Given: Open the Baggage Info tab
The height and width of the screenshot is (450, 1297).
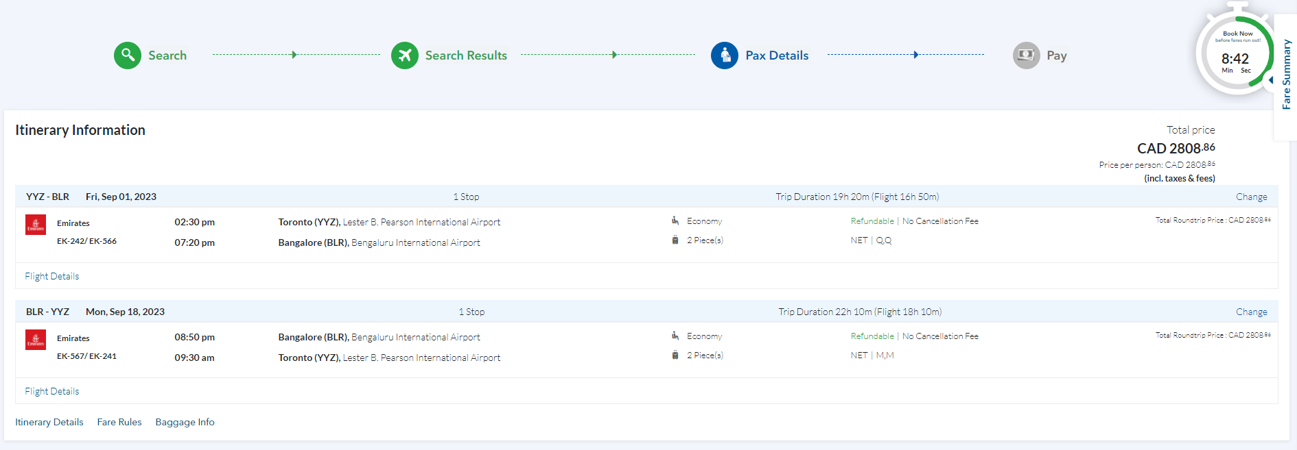Looking at the screenshot, I should click(x=185, y=422).
